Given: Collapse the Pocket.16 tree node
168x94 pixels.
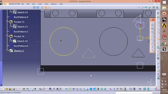Looking at the screenshot, I should coord(7,36).
